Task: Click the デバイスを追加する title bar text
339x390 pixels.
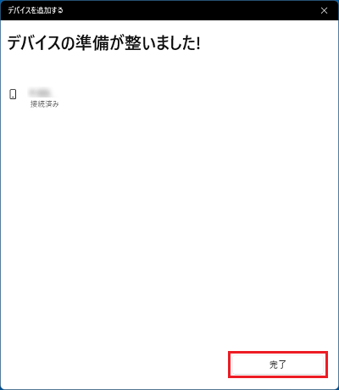Action: [x=36, y=10]
